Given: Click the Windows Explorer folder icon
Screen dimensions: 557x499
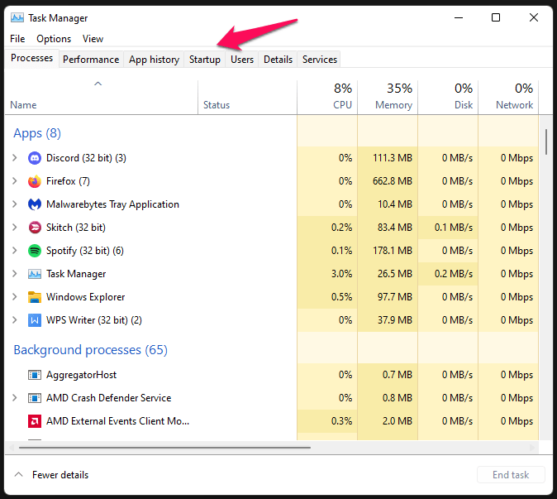Looking at the screenshot, I should click(35, 297).
